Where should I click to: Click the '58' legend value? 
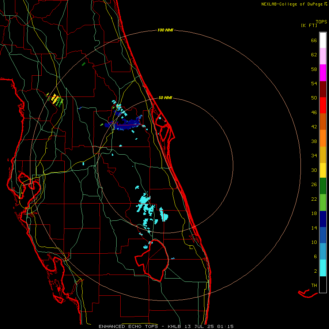(314, 69)
